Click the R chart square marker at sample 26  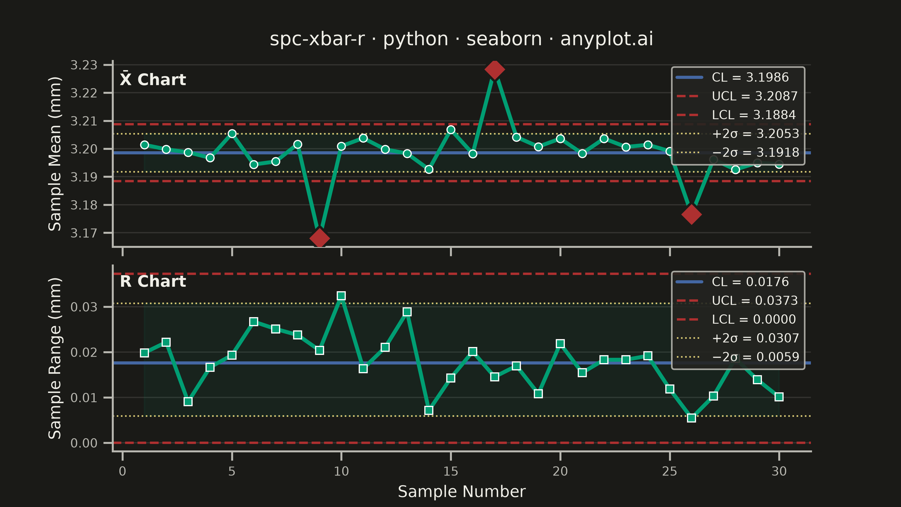(692, 418)
